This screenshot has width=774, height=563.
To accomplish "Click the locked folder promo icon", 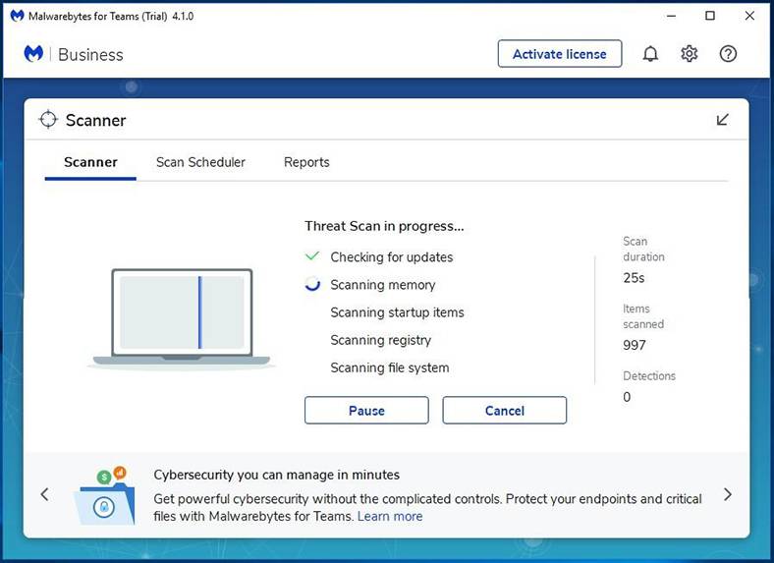I will click(104, 495).
